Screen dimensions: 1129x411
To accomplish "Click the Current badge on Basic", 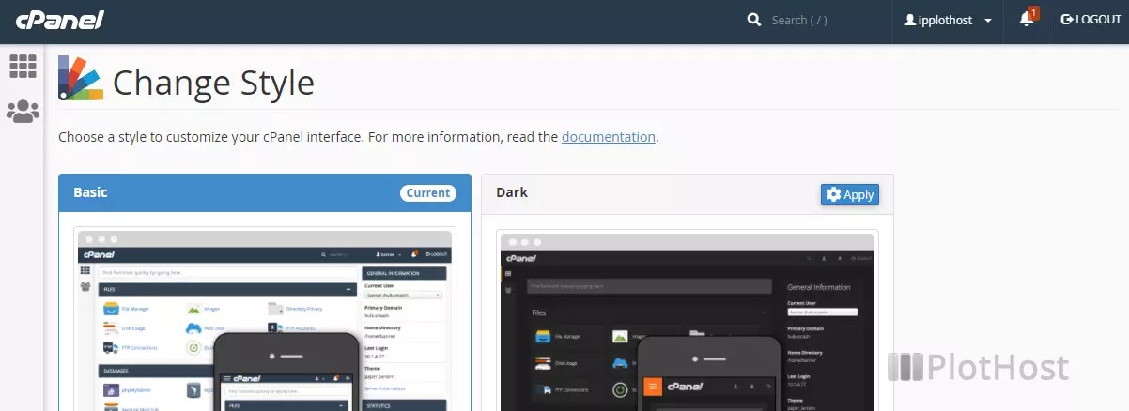I will [x=428, y=193].
